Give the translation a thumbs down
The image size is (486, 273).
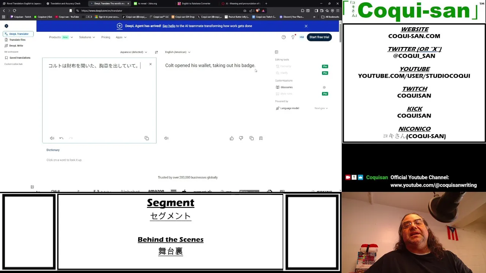[x=241, y=138]
